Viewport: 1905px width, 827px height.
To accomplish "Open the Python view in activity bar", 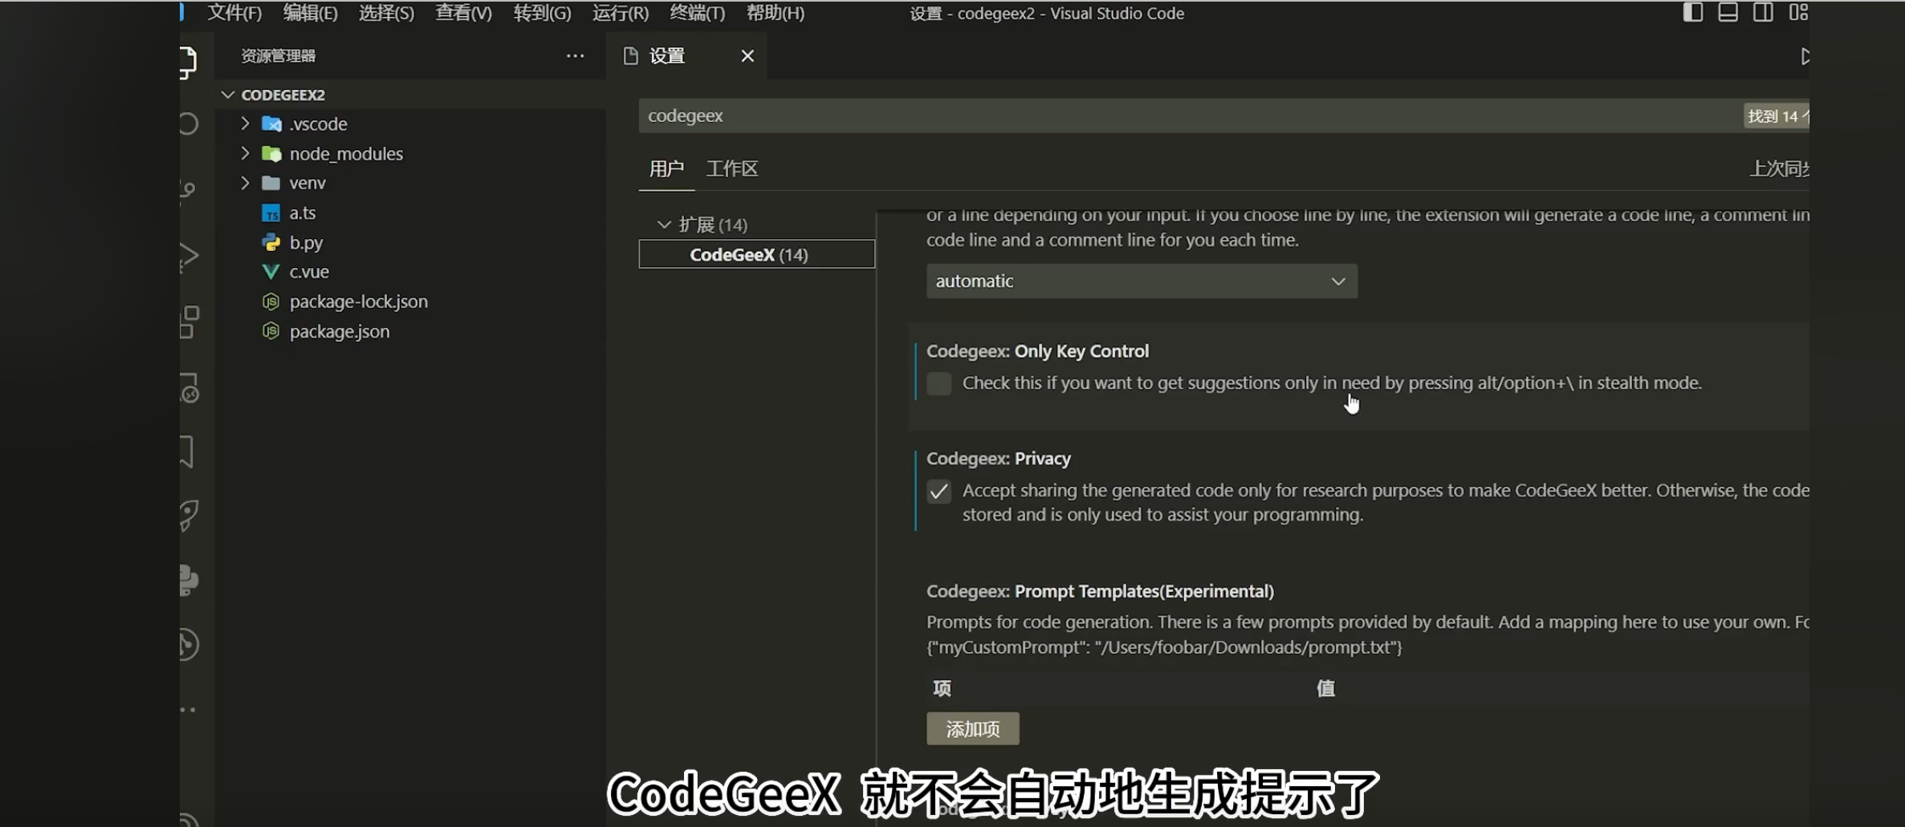I will (189, 580).
